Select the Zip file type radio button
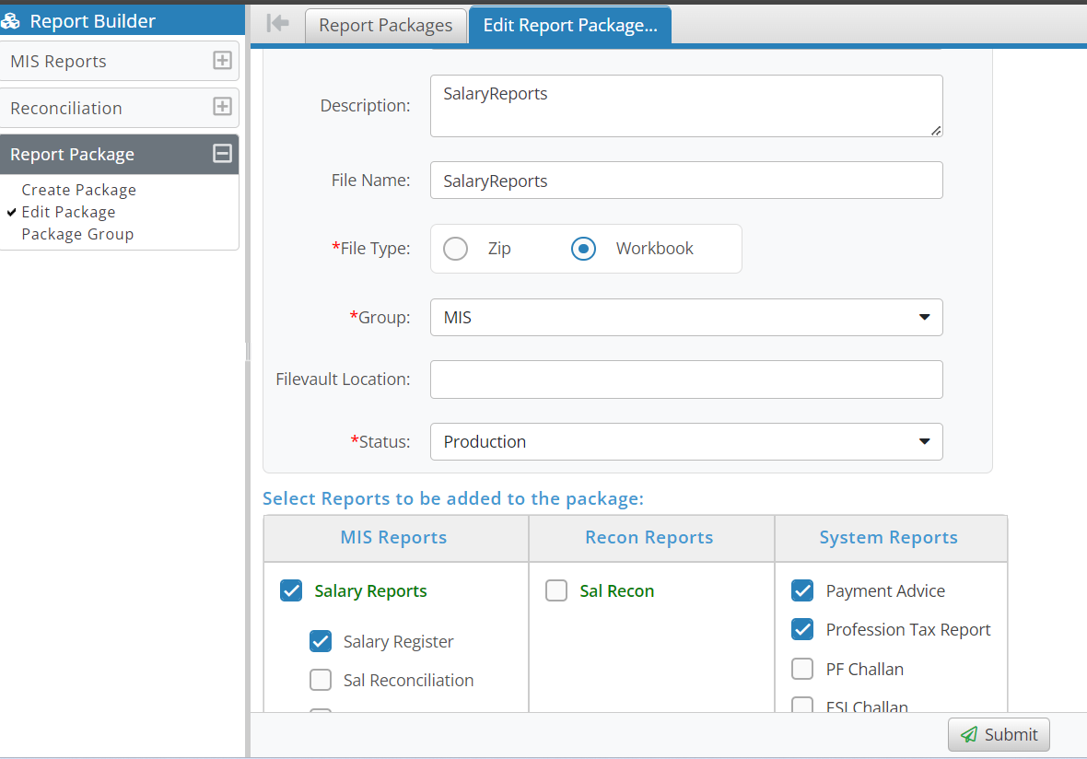Image resolution: width=1087 pixels, height=759 pixels. pos(456,249)
